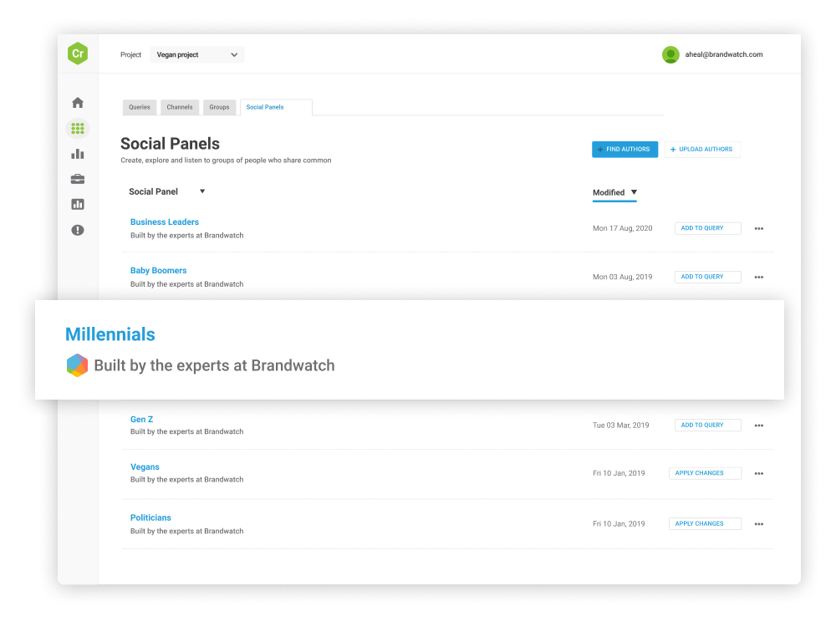Open the Social Panel column dropdown
This screenshot has height=632, width=836.
[x=202, y=191]
